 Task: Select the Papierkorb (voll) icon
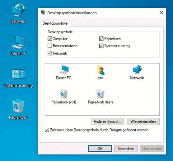click(64, 97)
